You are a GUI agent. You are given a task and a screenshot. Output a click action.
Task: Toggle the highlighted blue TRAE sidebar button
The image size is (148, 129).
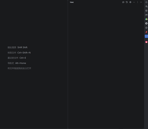pos(146,36)
